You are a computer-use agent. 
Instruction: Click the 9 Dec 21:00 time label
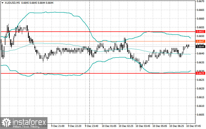click(x=58, y=126)
